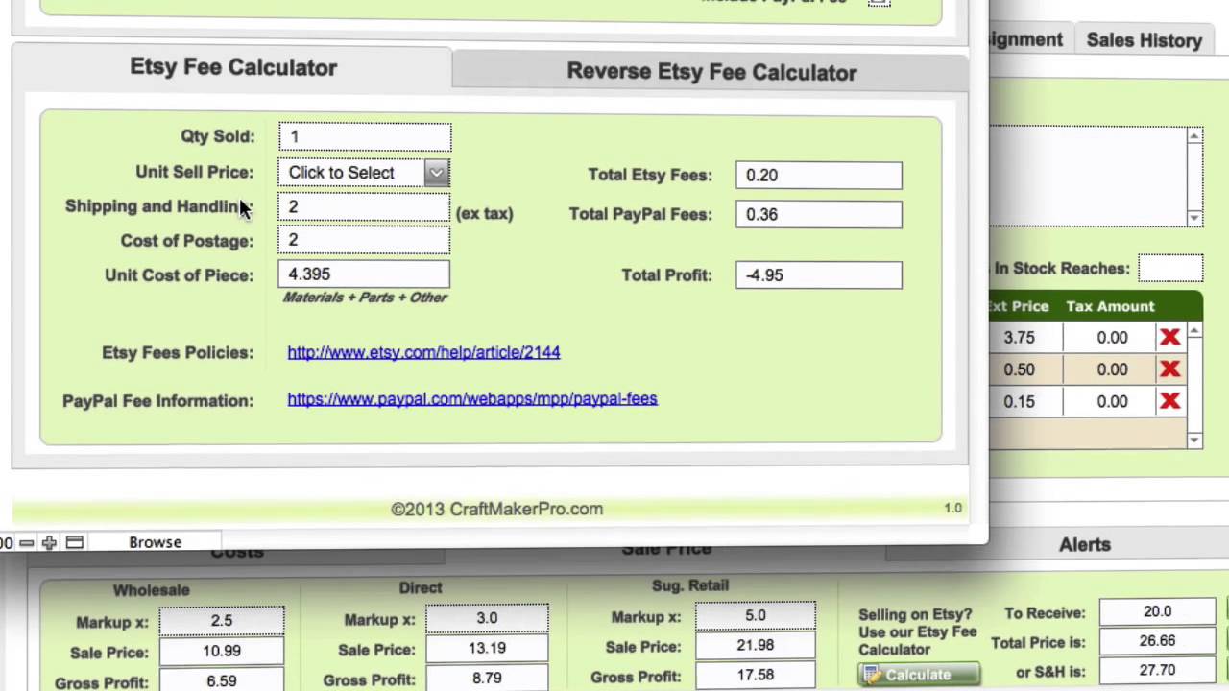Click the Sug. Retail heading in back window
This screenshot has height=691, width=1229.
click(x=690, y=584)
